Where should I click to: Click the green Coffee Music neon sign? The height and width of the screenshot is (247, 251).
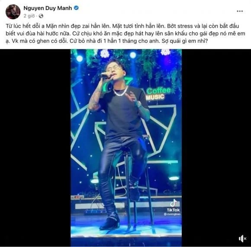(x=157, y=94)
